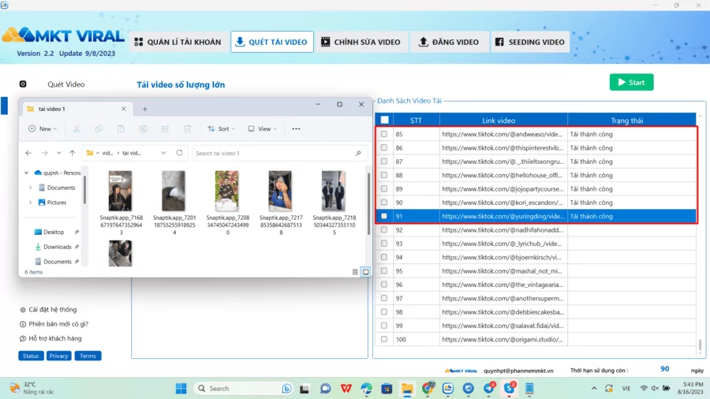710x399 pixels.
Task: Tick the select-all checkbox in table header
Action: [384, 120]
